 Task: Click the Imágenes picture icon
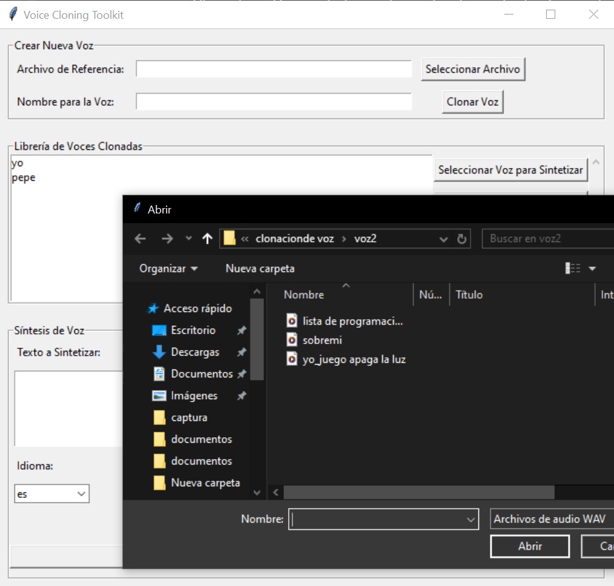[x=159, y=396]
